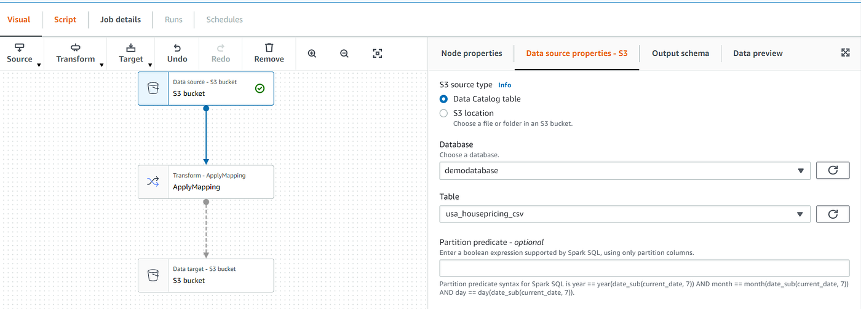The image size is (861, 309).
Task: Refresh the Table list
Action: [833, 214]
